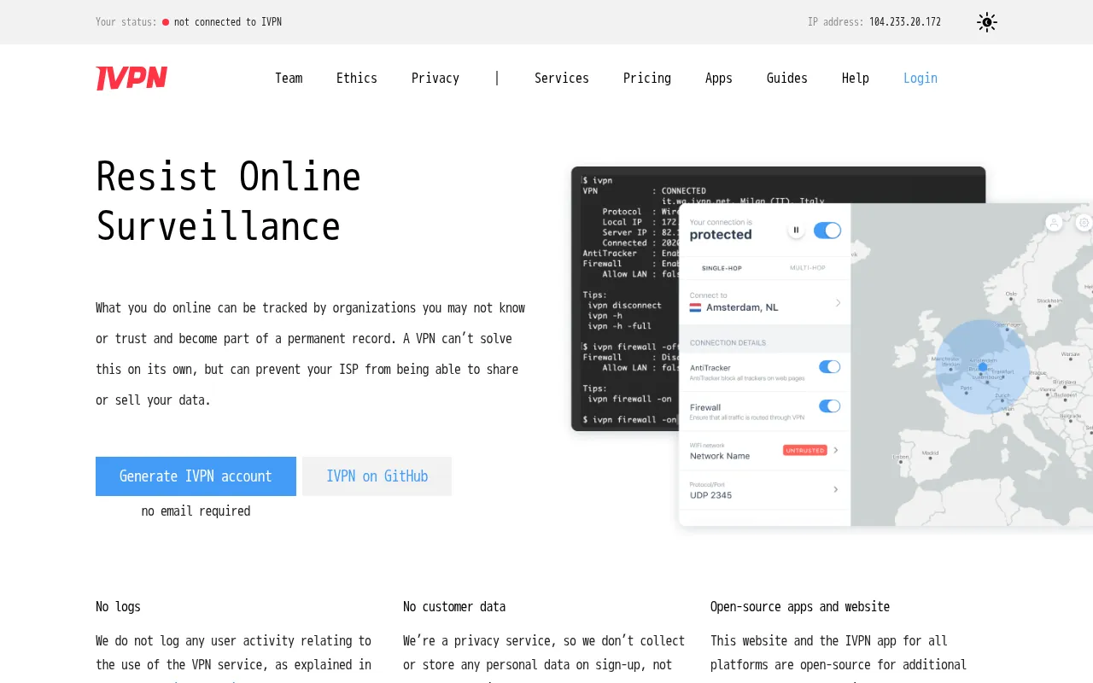The image size is (1093, 683).
Task: Open the Apps page
Action: [719, 79]
